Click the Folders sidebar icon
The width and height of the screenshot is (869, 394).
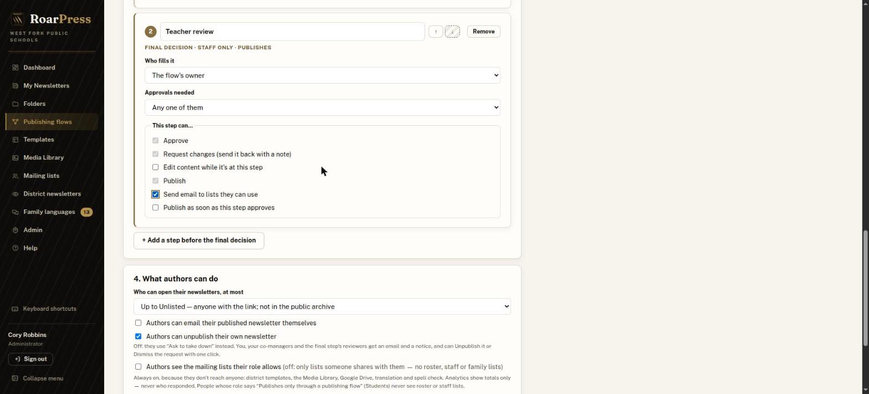16,104
